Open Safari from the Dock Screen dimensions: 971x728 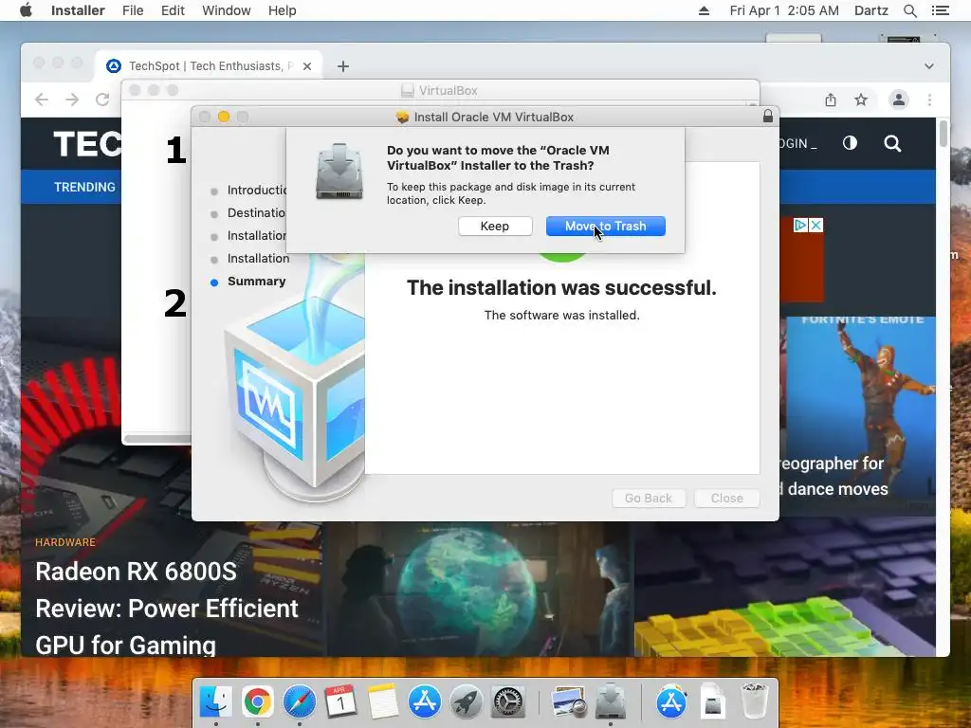(x=299, y=702)
